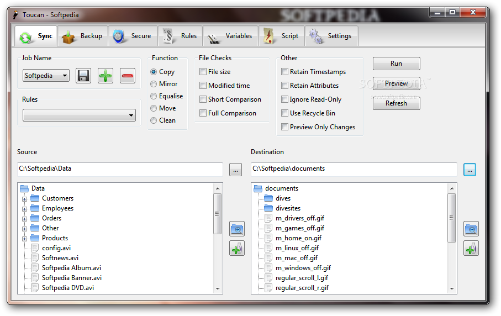Screen dimensions: 501x316
Task: Open the Rules dropdown list
Action: [x=79, y=115]
